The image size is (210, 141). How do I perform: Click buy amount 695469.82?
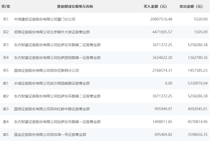(x=163, y=135)
